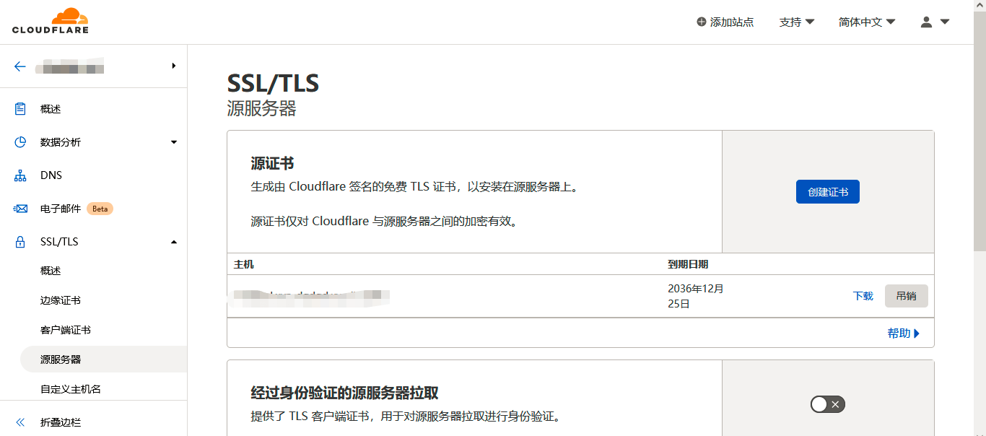Open the 简体中文 language dropdown
This screenshot has height=436, width=986.
click(x=867, y=22)
